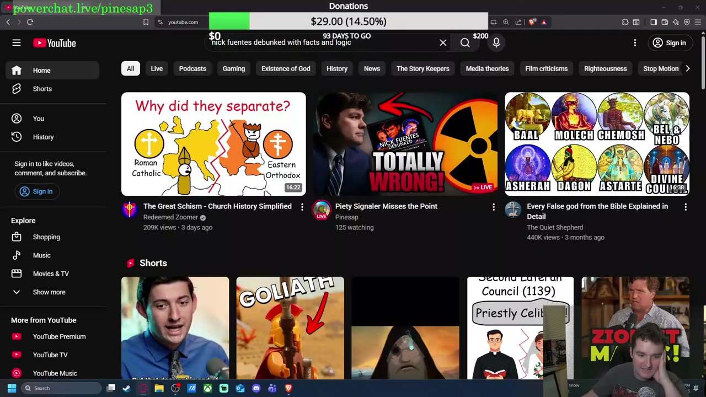706x397 pixels.
Task: Select The Story Keepers chip
Action: (423, 68)
